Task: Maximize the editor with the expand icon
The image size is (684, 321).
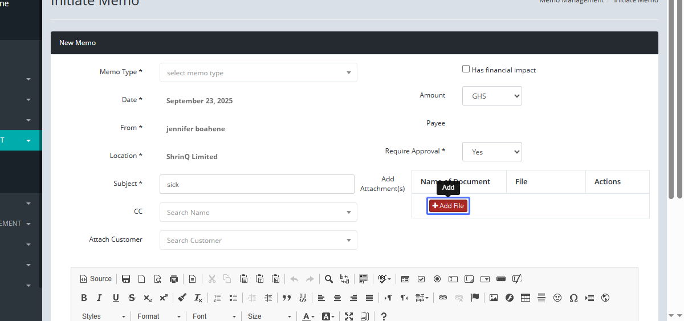Action: [x=349, y=316]
